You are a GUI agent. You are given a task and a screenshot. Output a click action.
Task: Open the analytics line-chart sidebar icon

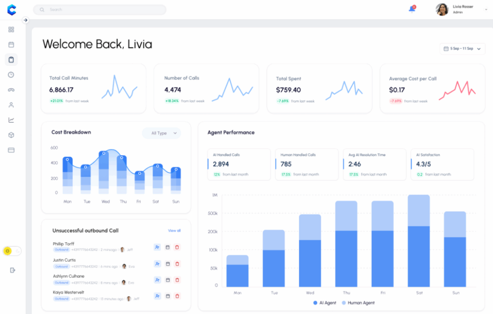pyautogui.click(x=11, y=120)
